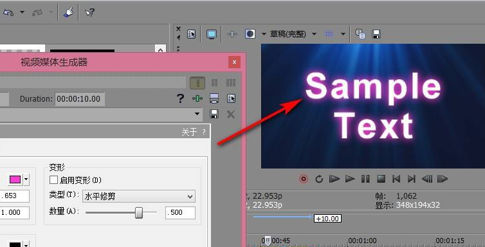Copy snapshot to clipboard icon
The image size is (485, 247).
coord(360,34)
